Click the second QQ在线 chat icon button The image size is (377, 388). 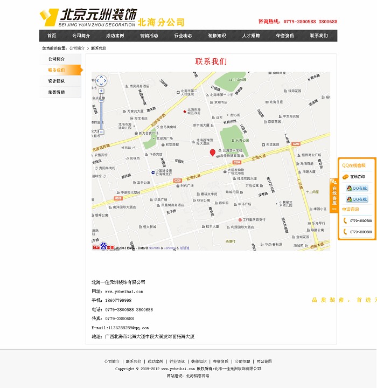pyautogui.click(x=357, y=199)
